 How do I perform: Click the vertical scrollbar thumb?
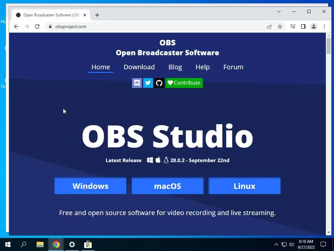328,46
